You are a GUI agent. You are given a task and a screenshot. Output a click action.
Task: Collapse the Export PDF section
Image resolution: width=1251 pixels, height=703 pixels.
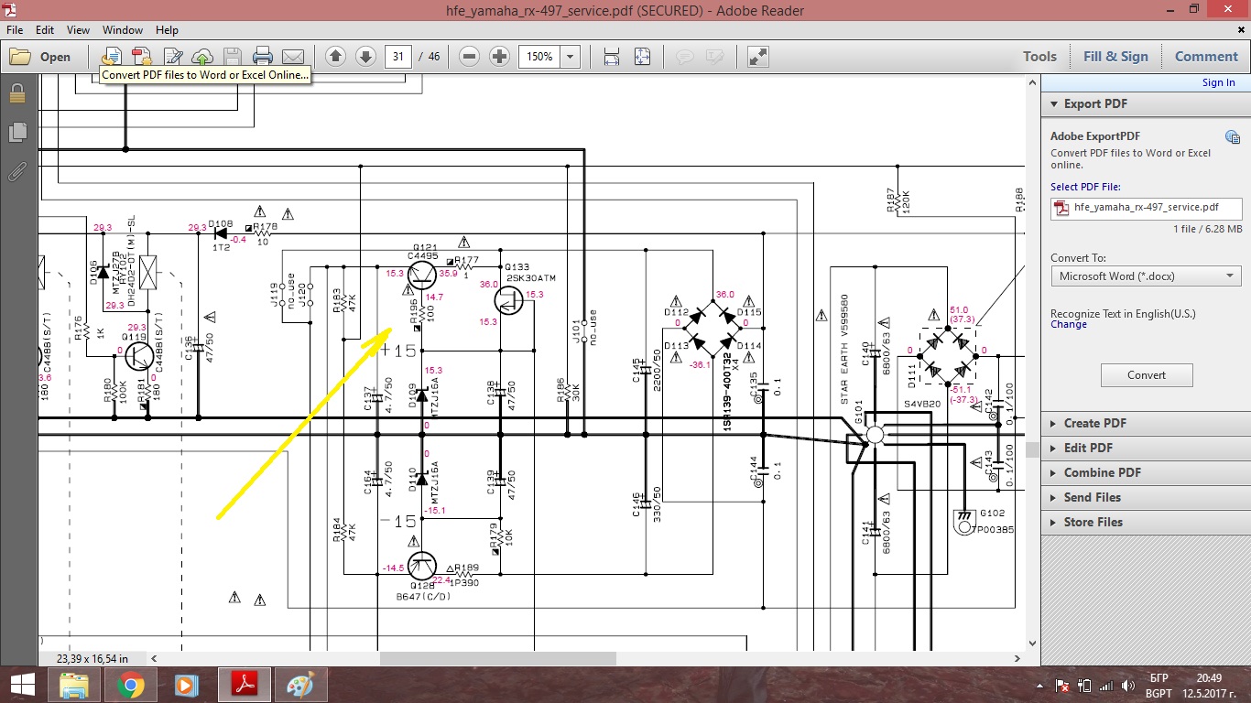click(x=1095, y=103)
